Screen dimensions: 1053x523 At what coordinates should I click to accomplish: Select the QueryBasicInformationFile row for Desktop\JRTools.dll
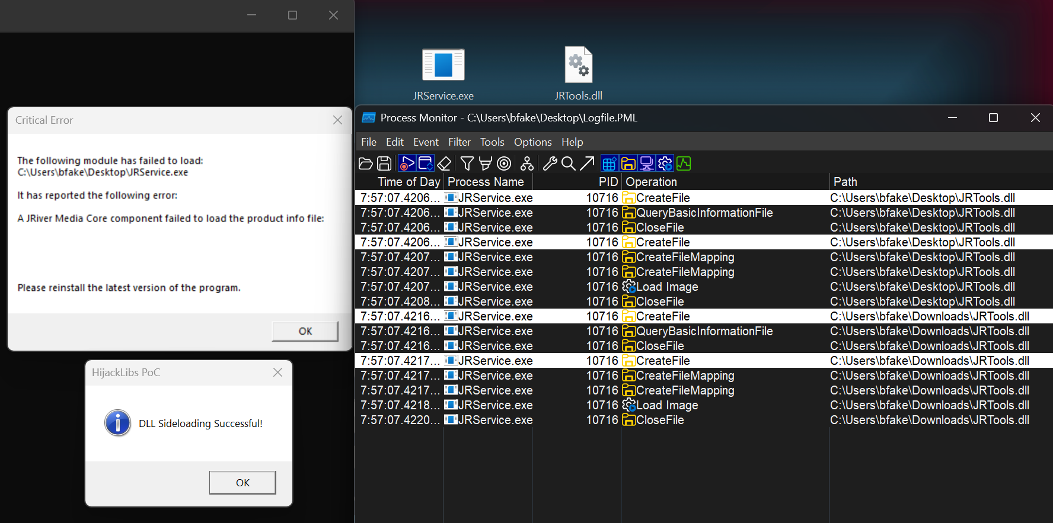(x=704, y=213)
